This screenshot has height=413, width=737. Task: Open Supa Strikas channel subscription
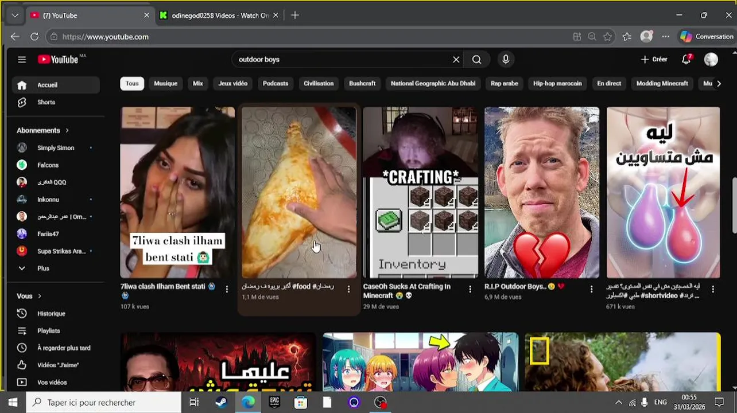(x=56, y=251)
